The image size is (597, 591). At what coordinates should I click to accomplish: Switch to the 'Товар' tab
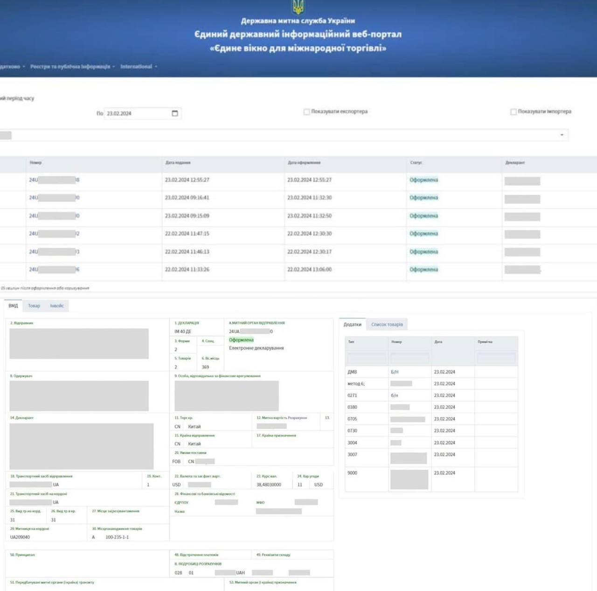point(34,306)
